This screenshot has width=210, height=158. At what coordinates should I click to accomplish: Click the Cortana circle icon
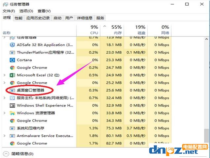(x=12, y=60)
